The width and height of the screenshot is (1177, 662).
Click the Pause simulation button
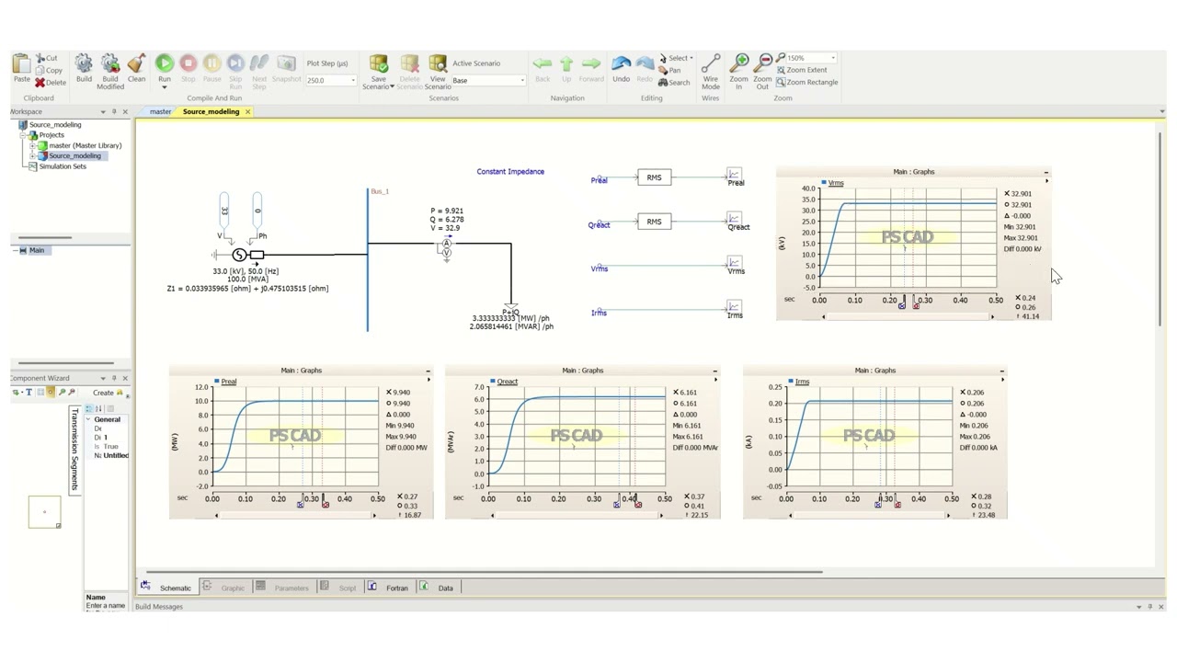click(x=211, y=63)
